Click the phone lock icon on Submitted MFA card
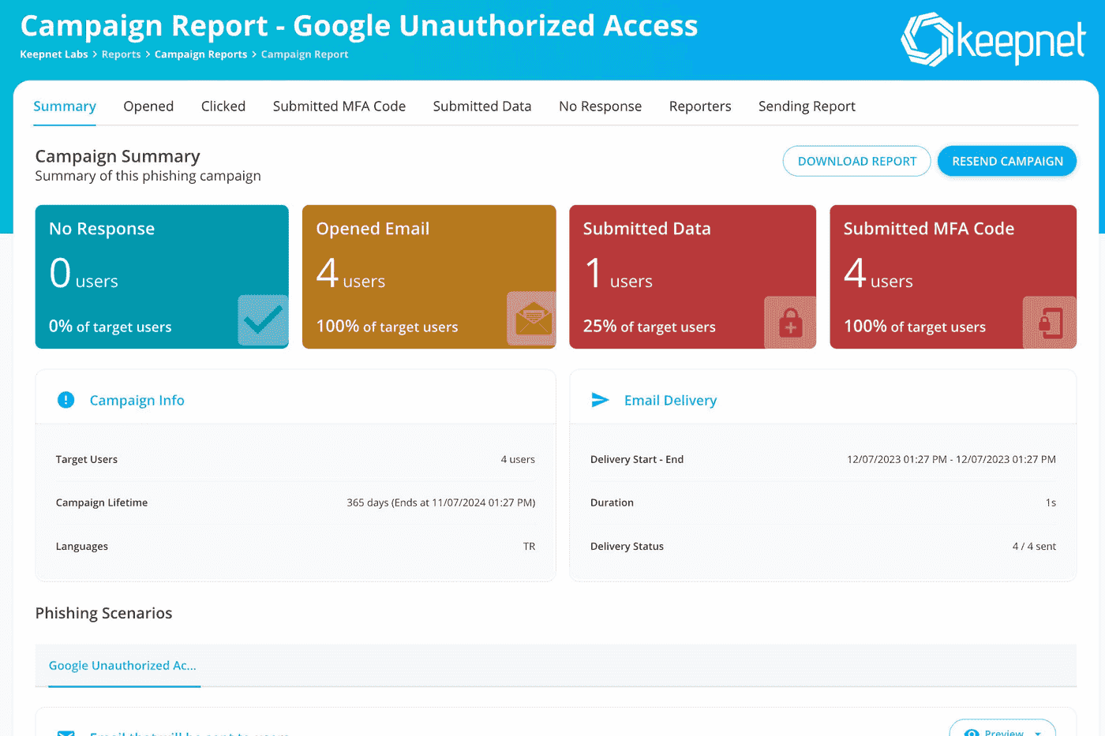The image size is (1105, 736). 1050,323
